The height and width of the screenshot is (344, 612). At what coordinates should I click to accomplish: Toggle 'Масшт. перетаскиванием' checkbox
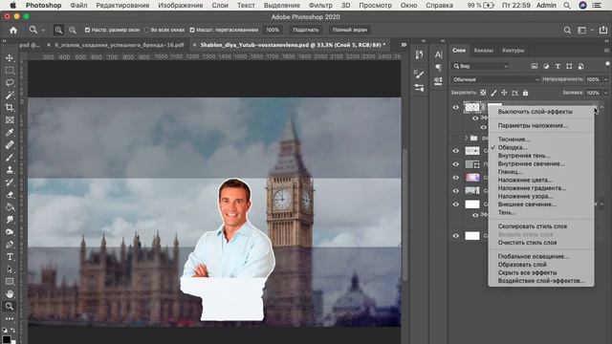pyautogui.click(x=192, y=30)
